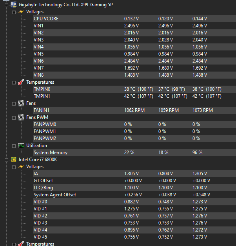Image resolution: width=236 pixels, height=246 pixels.
Task: Collapse the Intel CPU Voltages group
Action: 14,167
